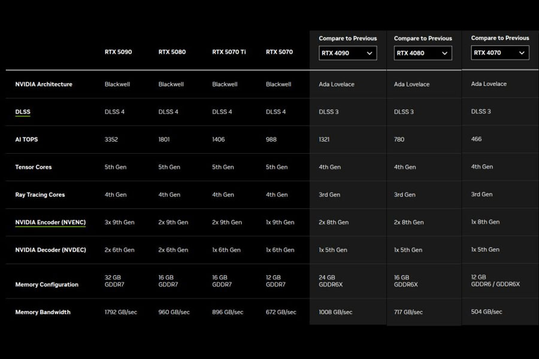The image size is (539, 359).
Task: Open the underlined DLSS link
Action: 23,112
